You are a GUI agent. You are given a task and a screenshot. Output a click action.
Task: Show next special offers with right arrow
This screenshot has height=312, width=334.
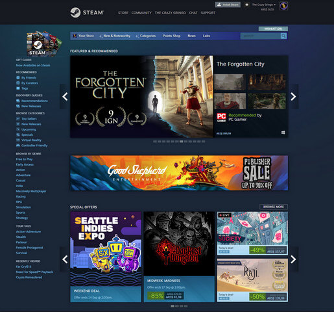point(293,259)
